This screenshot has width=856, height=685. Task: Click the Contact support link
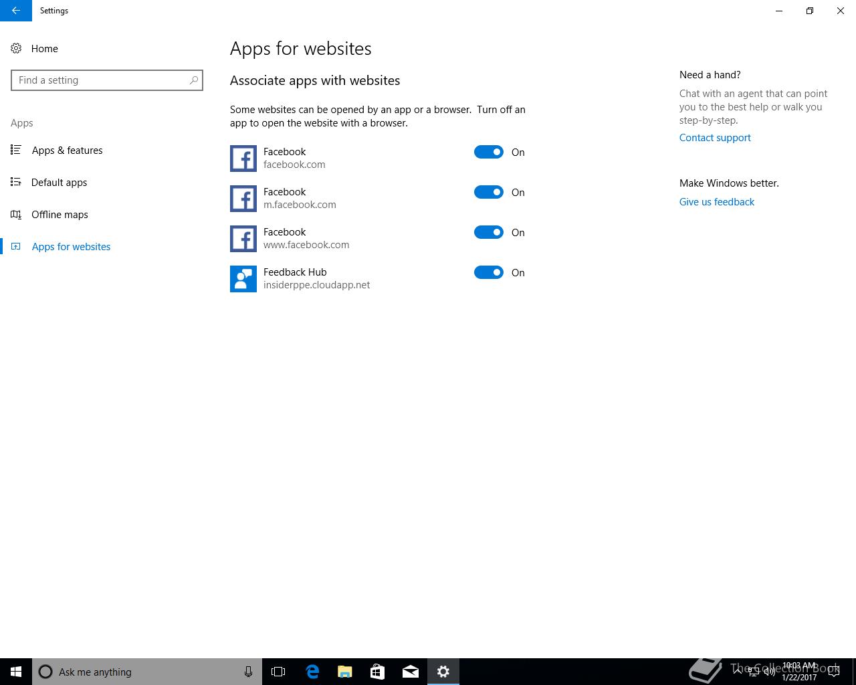pos(715,138)
